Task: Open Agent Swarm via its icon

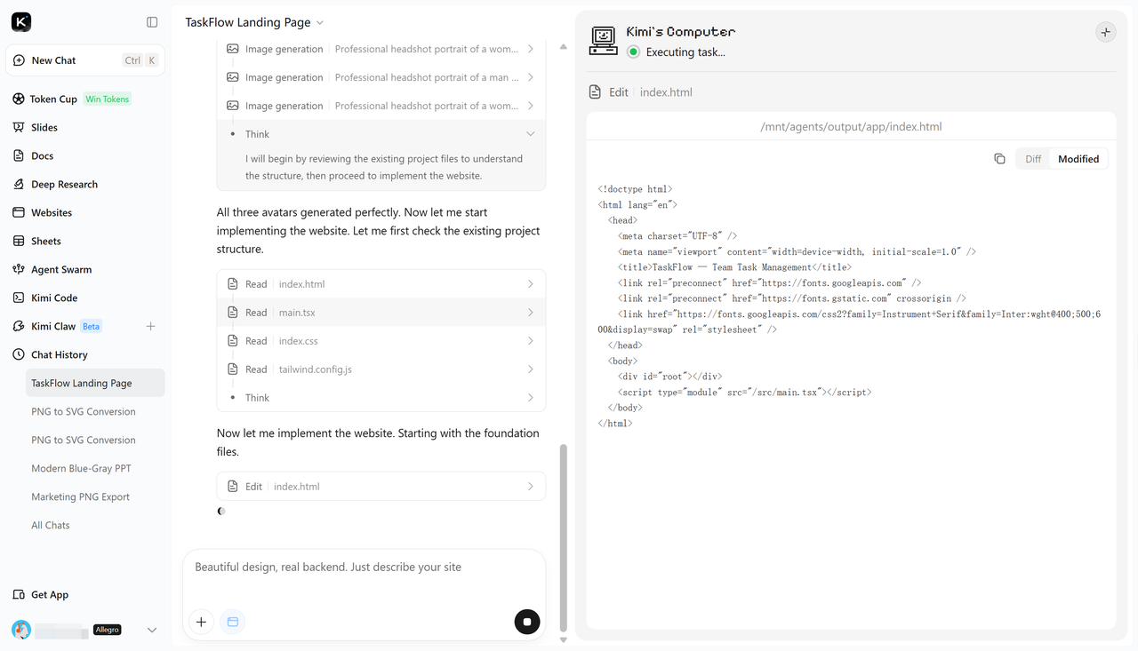Action: 19,269
